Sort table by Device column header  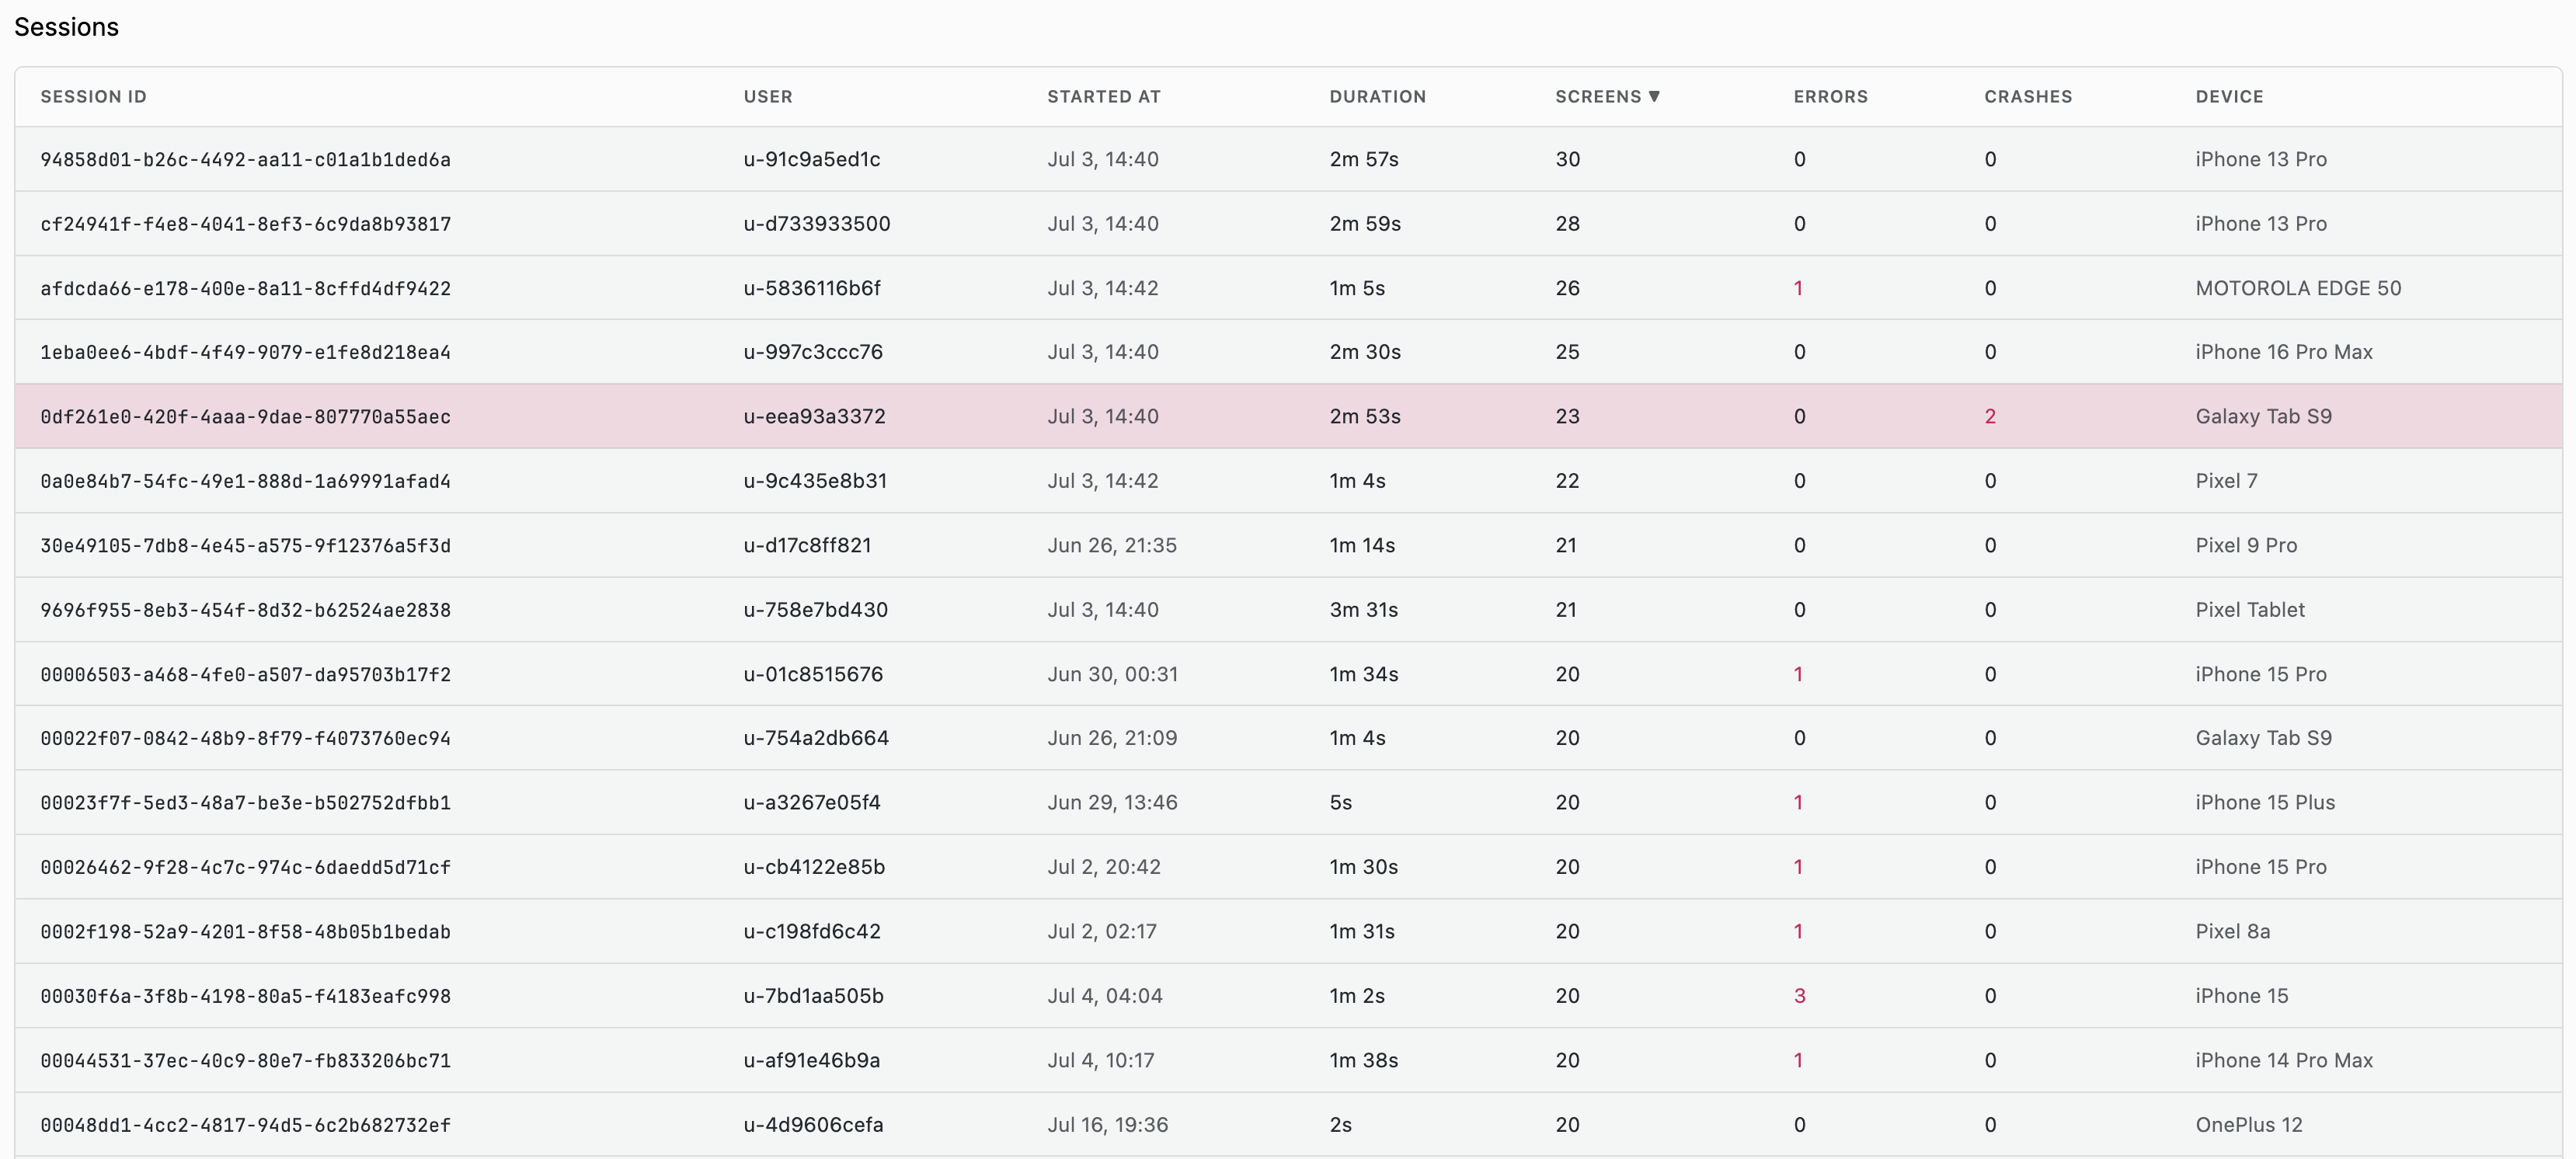2229,96
